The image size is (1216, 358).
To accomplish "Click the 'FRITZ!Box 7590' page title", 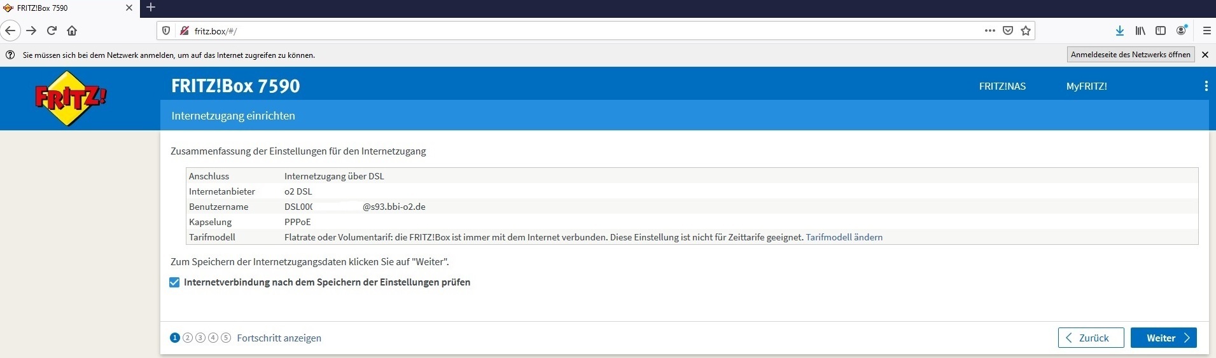I will [x=235, y=86].
